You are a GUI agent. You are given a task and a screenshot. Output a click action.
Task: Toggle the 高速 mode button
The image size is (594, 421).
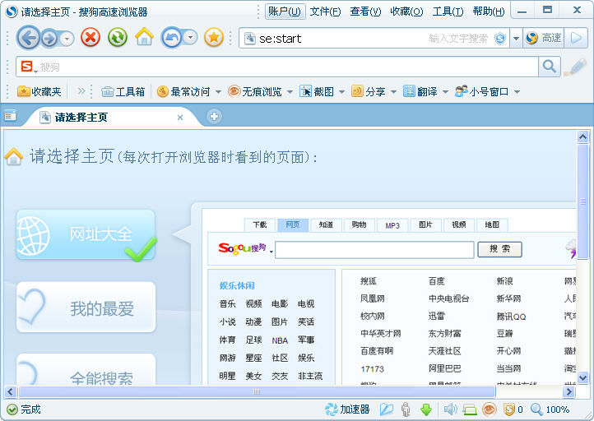coord(544,38)
